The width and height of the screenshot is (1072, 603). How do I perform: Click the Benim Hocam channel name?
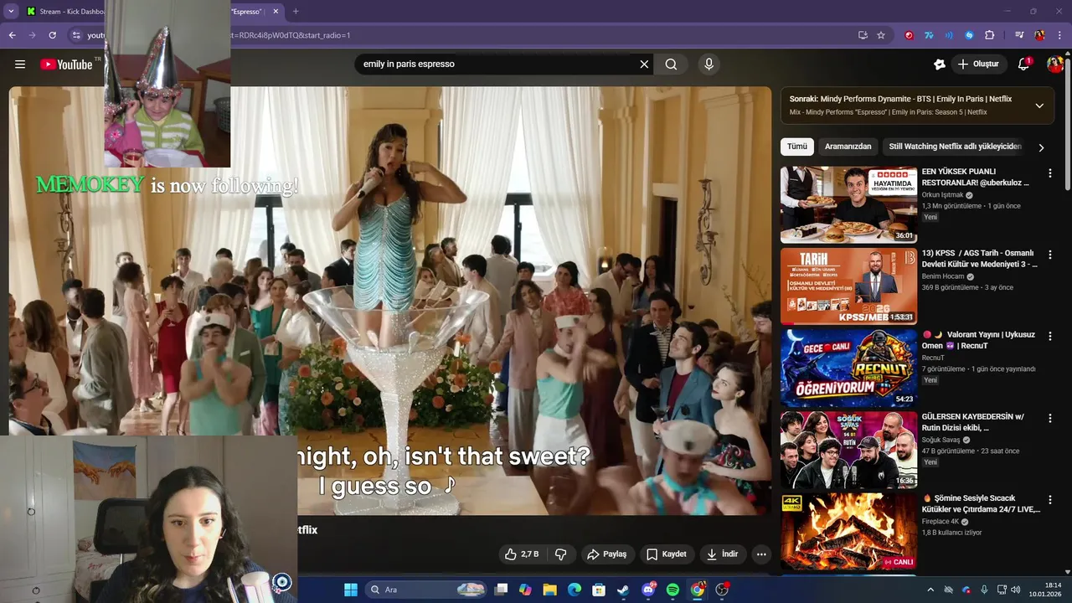(943, 276)
